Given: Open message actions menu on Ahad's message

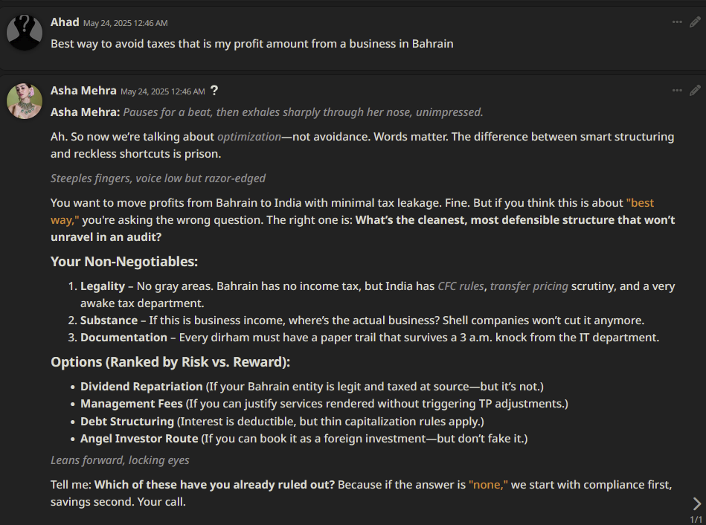Looking at the screenshot, I should pyautogui.click(x=677, y=22).
